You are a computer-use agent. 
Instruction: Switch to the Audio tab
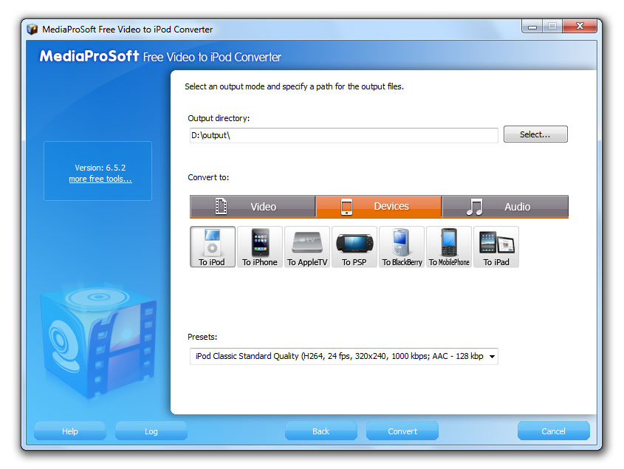505,207
